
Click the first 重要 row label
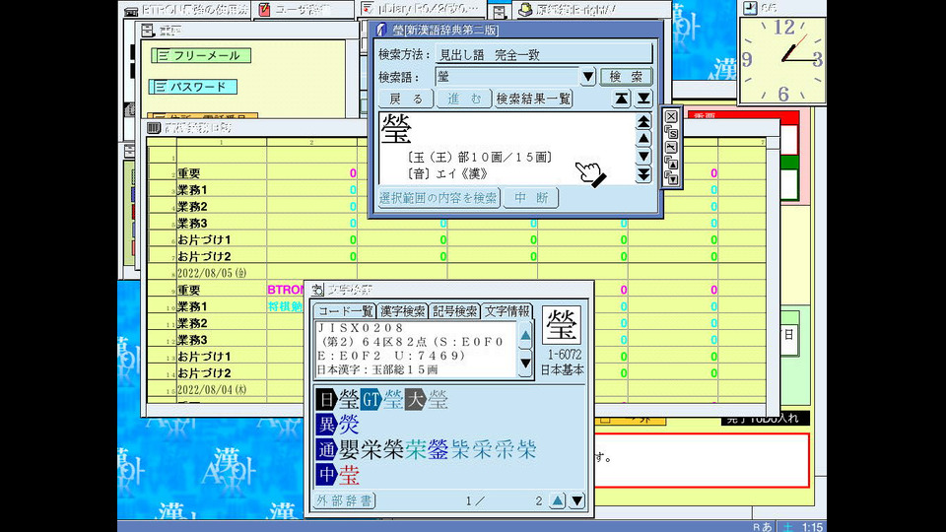click(189, 173)
